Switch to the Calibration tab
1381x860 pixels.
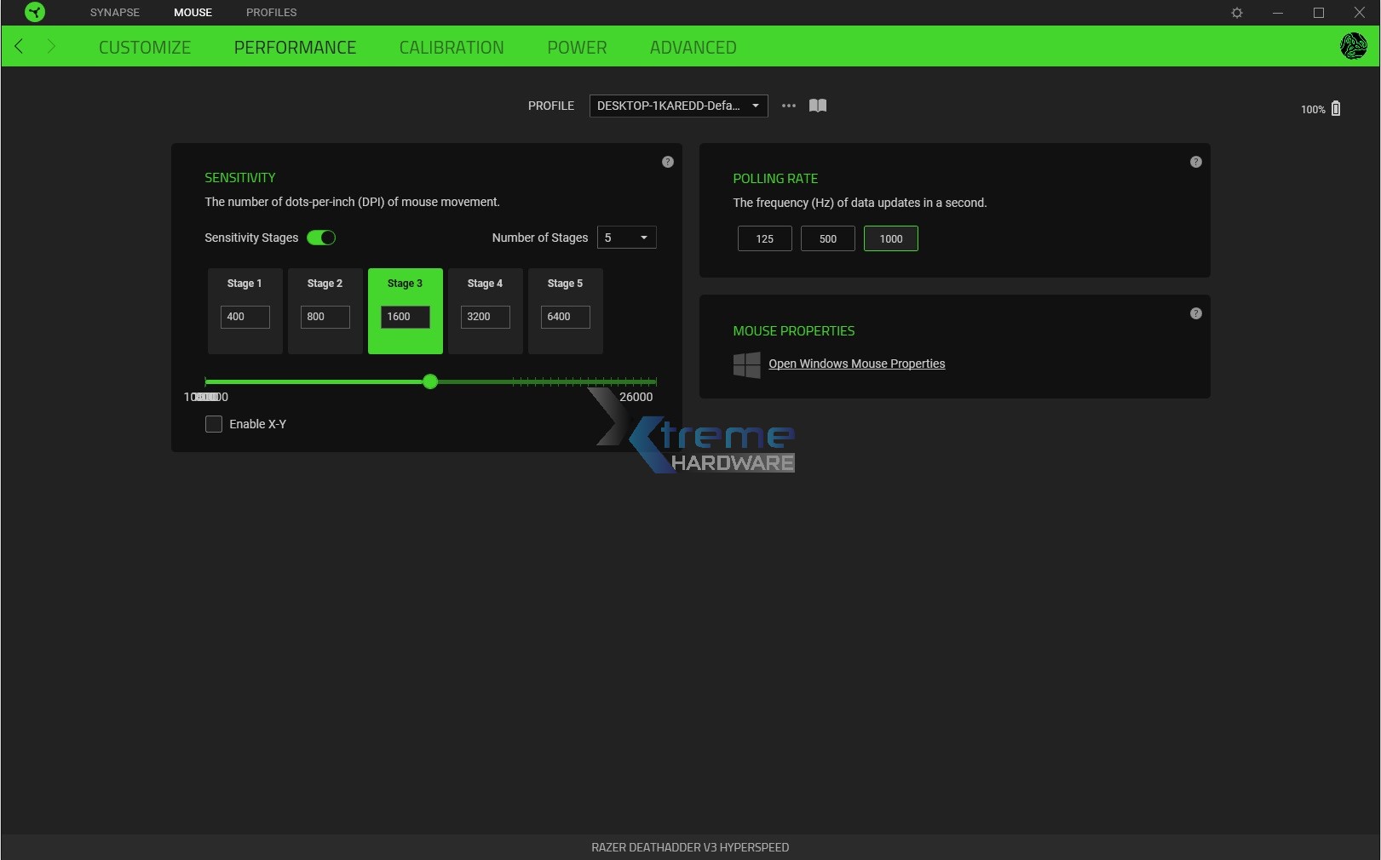452,47
